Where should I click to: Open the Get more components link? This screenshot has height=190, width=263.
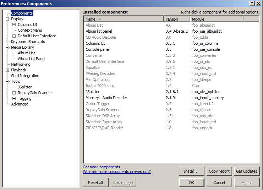(102, 167)
